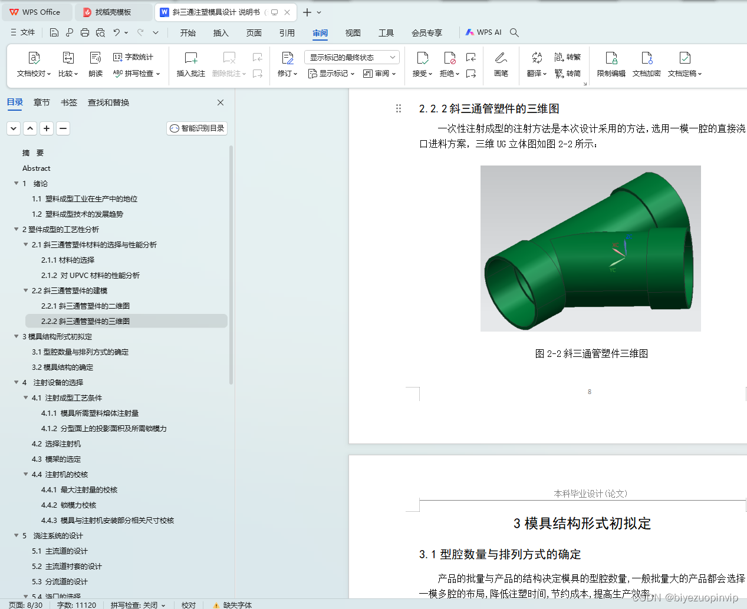Image resolution: width=747 pixels, height=609 pixels.
Task: Open the quick toolbar customize dropdown arrow
Action: (x=156, y=32)
